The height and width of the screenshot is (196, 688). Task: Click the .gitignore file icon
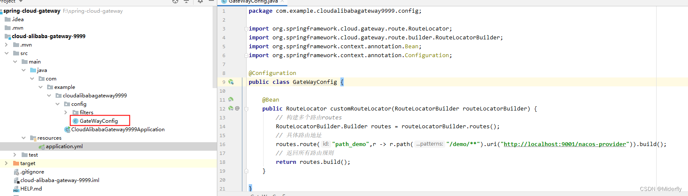(17, 172)
